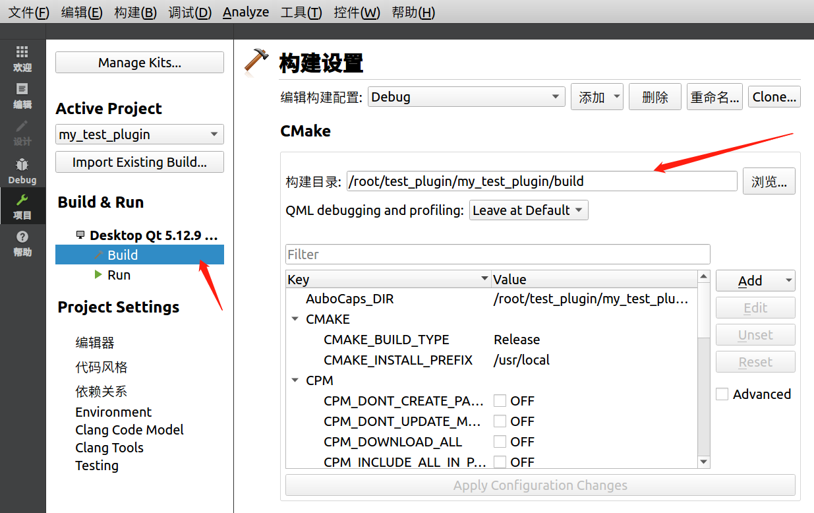The width and height of the screenshot is (814, 513).
Task: Open the Active Project my_test_plugin dropdown
Action: (x=140, y=135)
